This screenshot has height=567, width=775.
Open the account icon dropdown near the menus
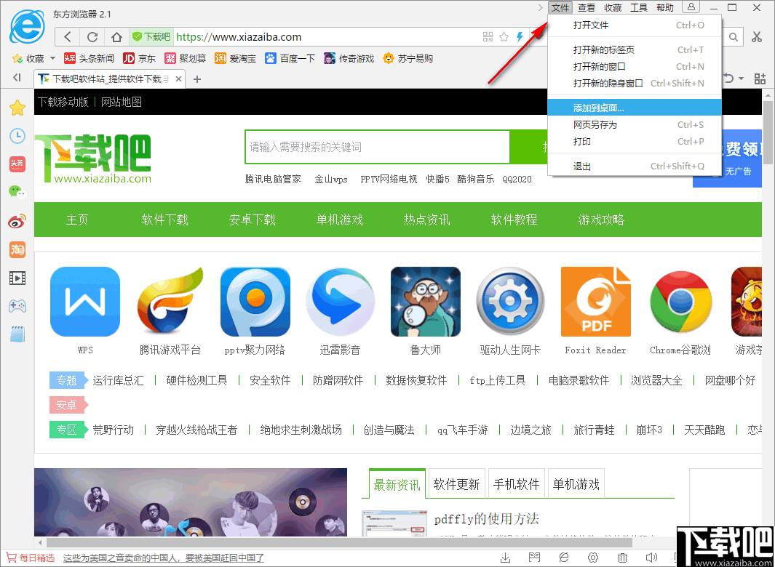[690, 7]
